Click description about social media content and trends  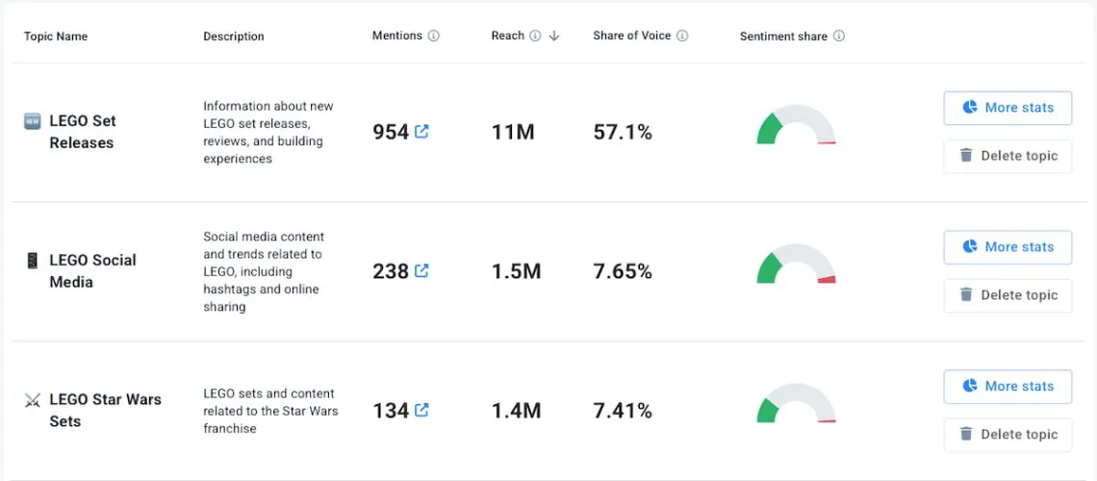point(265,271)
